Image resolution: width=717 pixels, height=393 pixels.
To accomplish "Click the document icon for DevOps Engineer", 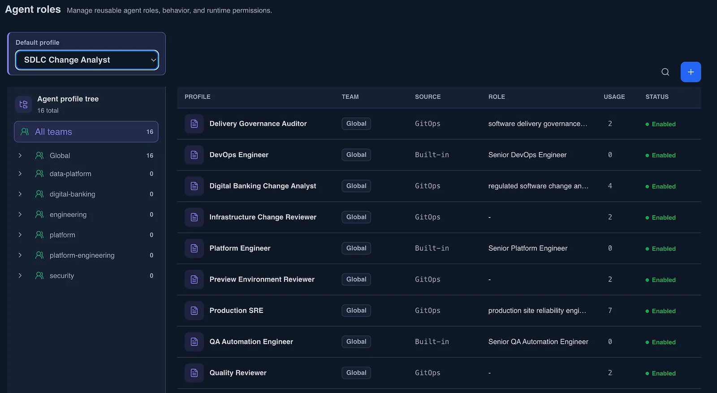I will tap(194, 155).
